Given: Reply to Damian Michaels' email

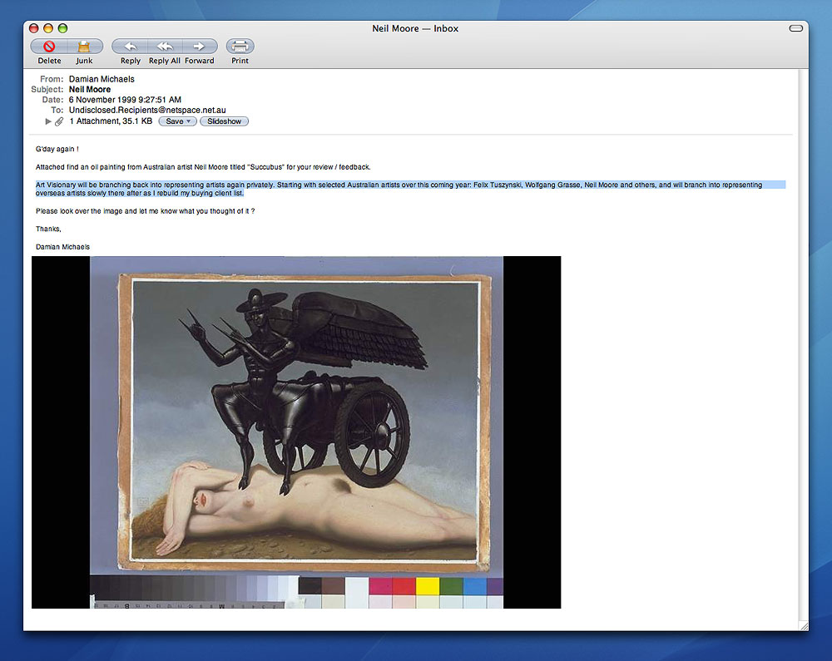Looking at the screenshot, I should point(130,46).
